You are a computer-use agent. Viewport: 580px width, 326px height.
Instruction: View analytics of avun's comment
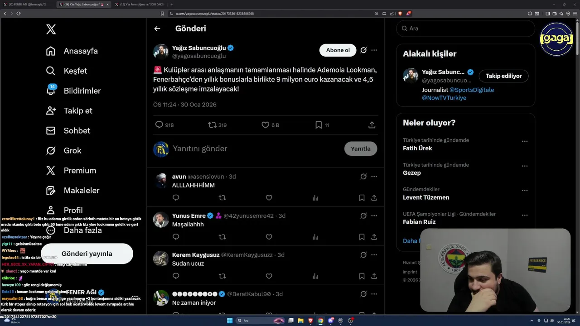pyautogui.click(x=315, y=198)
